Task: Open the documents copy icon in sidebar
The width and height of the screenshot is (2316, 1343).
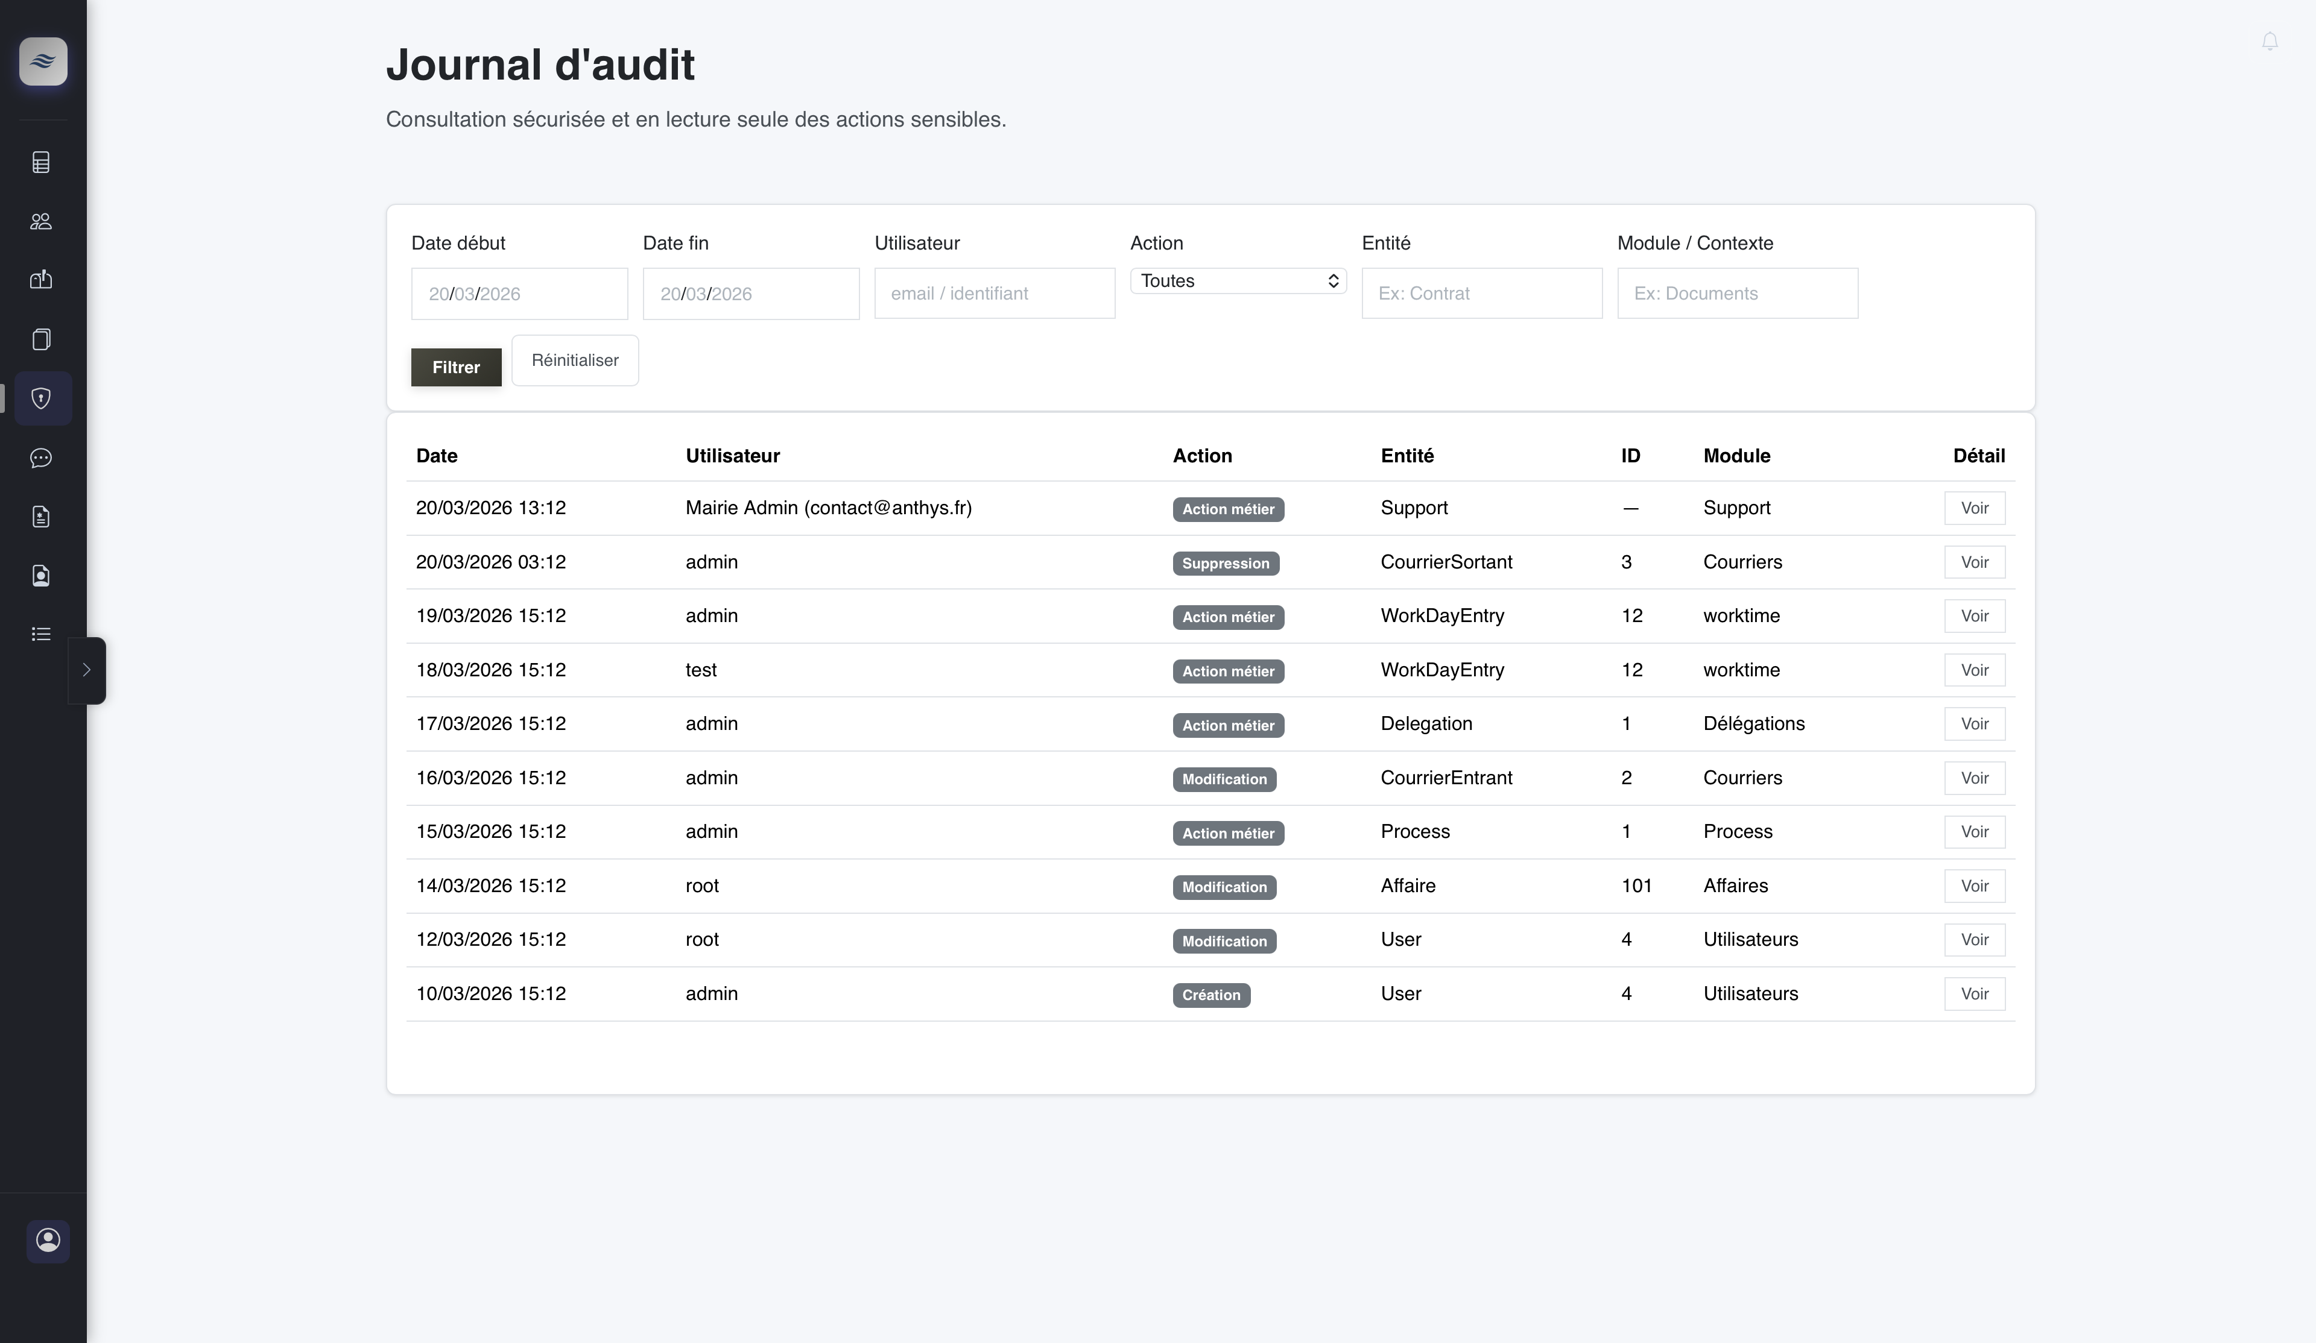Action: pyautogui.click(x=40, y=339)
